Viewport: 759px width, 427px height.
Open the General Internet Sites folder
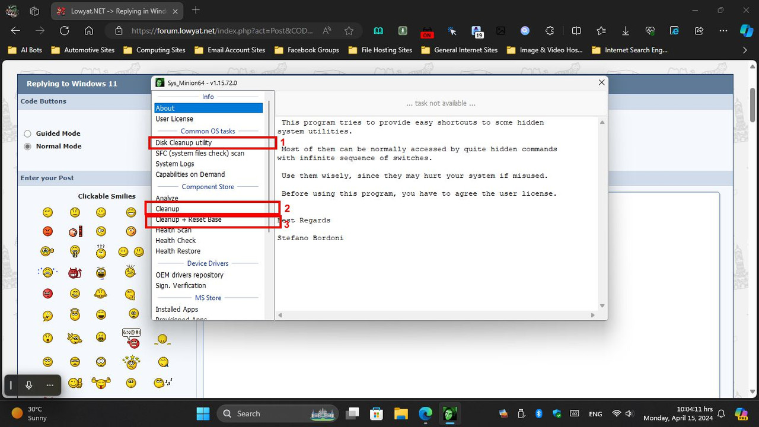pos(459,50)
